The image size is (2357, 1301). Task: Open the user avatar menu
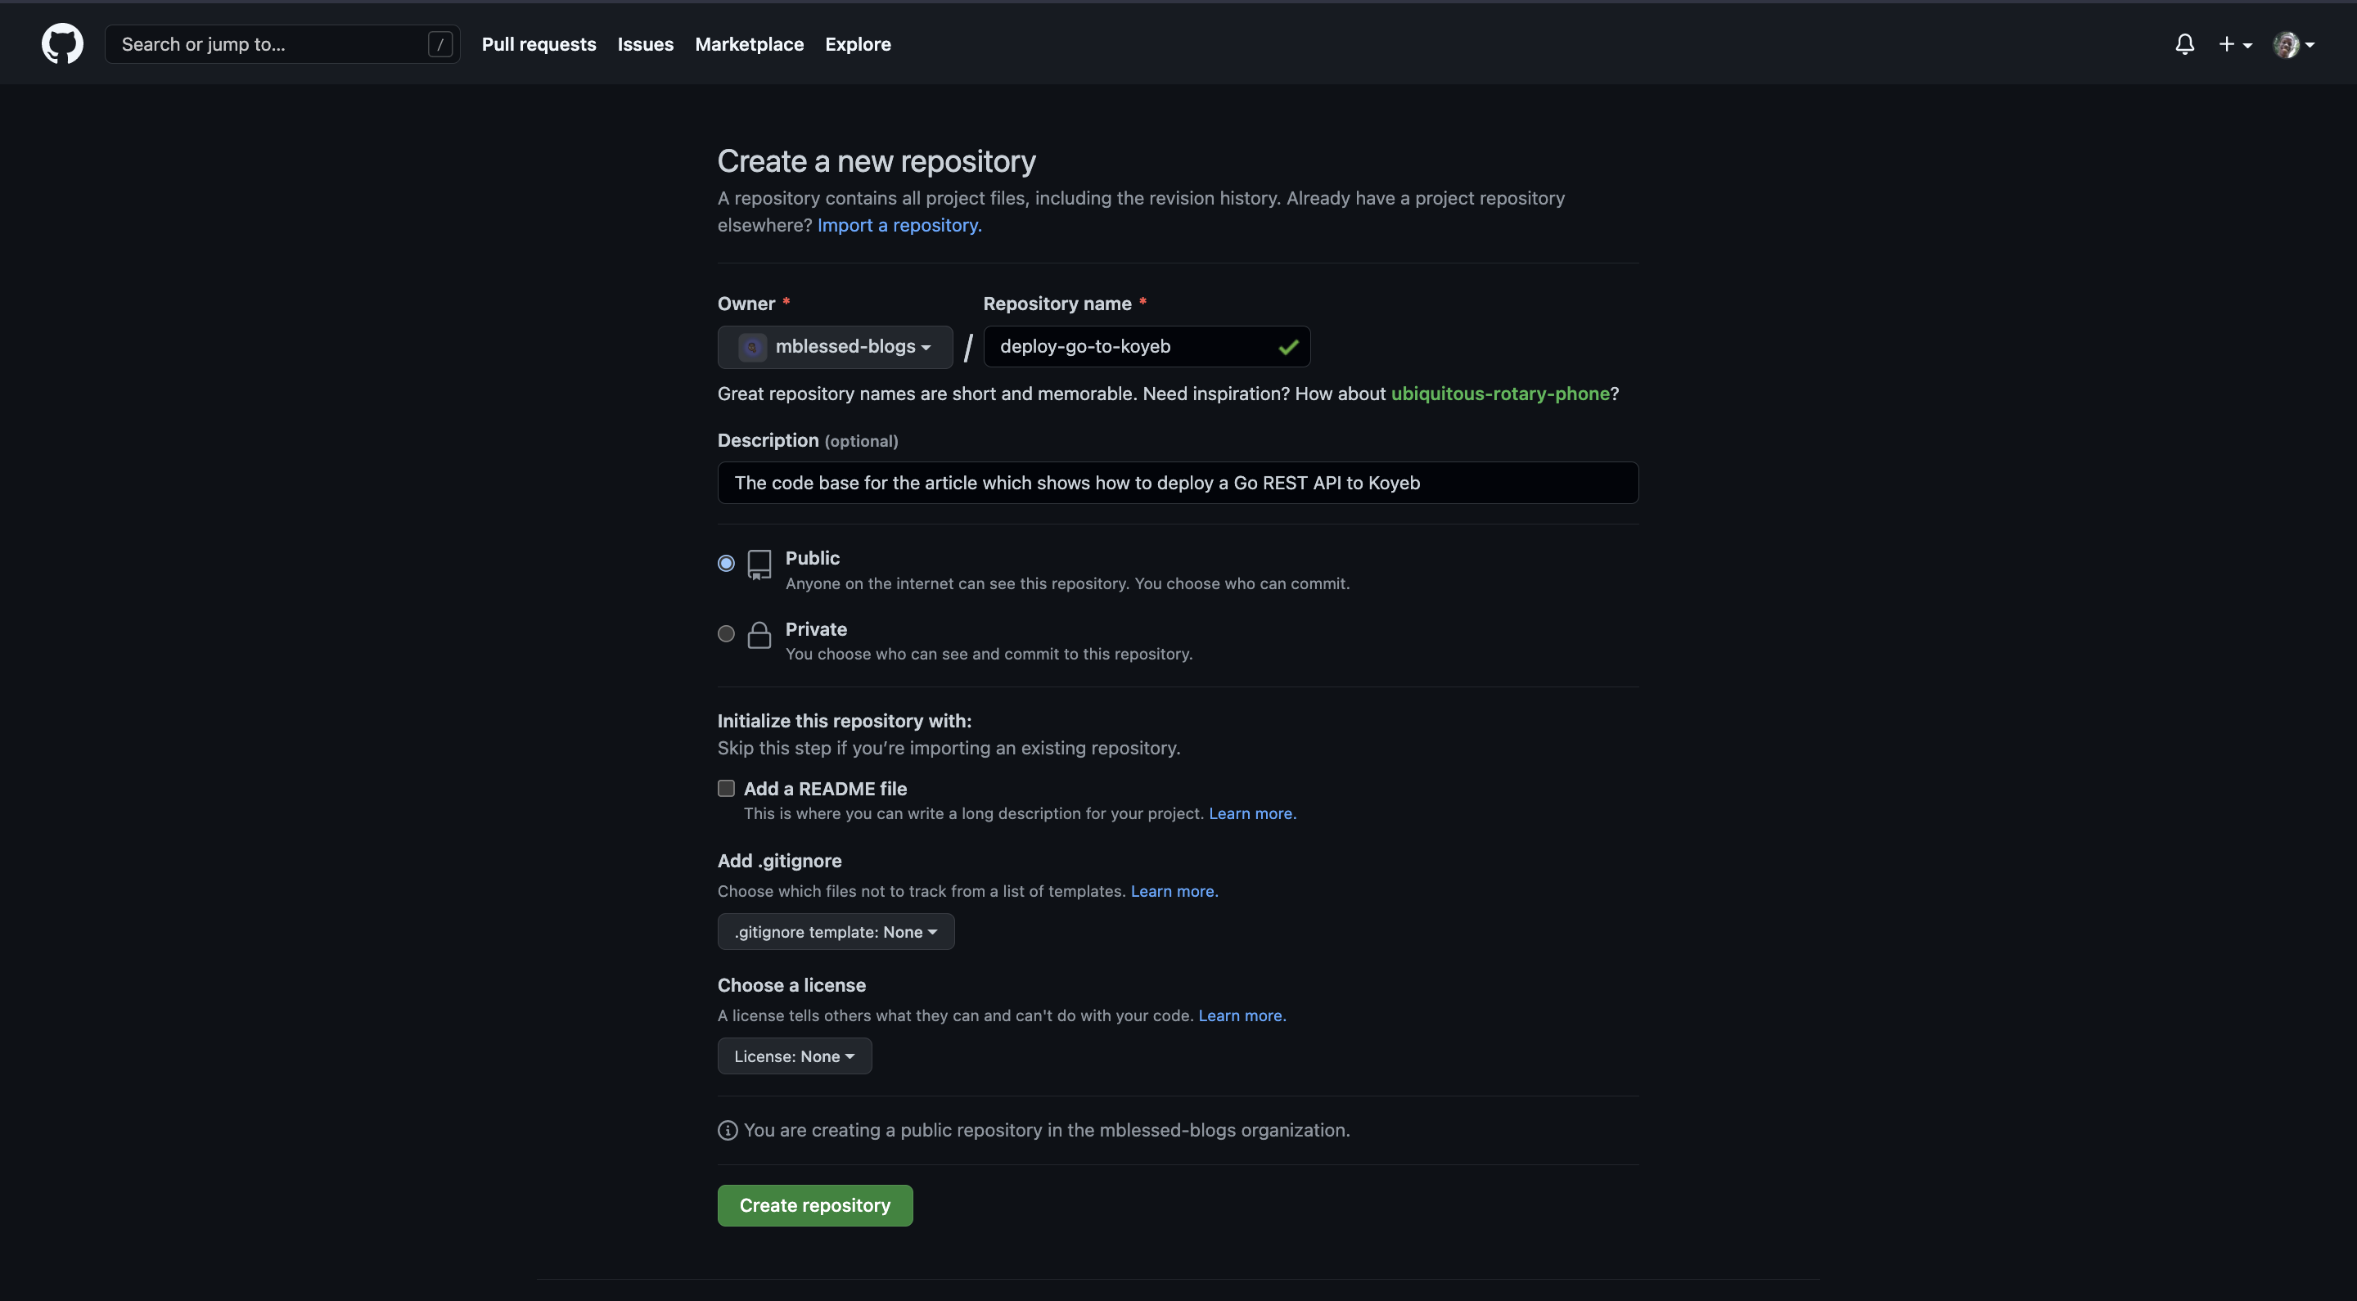point(2293,44)
